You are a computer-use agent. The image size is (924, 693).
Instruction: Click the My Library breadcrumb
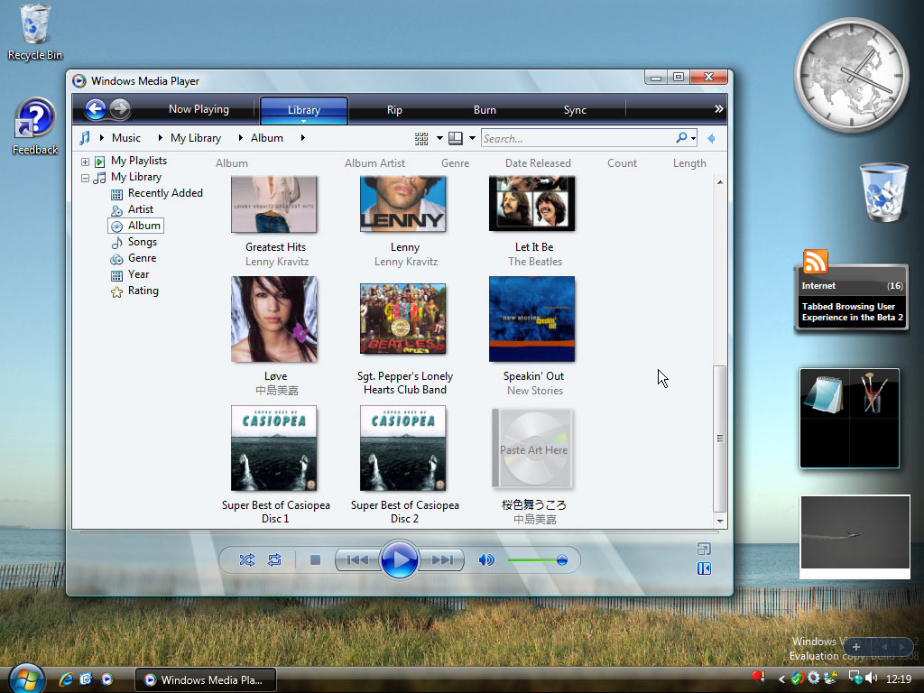pyautogui.click(x=196, y=138)
